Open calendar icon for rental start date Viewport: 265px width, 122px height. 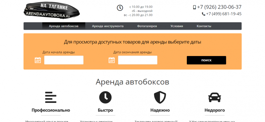[x=38, y=60]
